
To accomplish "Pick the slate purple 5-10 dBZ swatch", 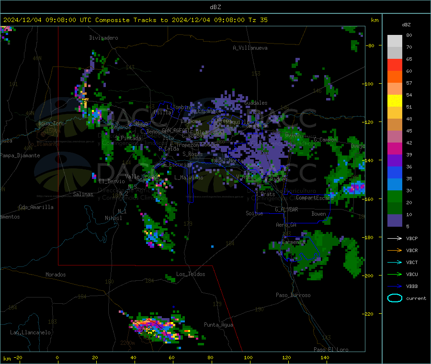I will 395,221.
